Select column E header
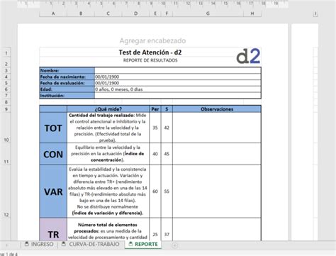 click(x=155, y=13)
